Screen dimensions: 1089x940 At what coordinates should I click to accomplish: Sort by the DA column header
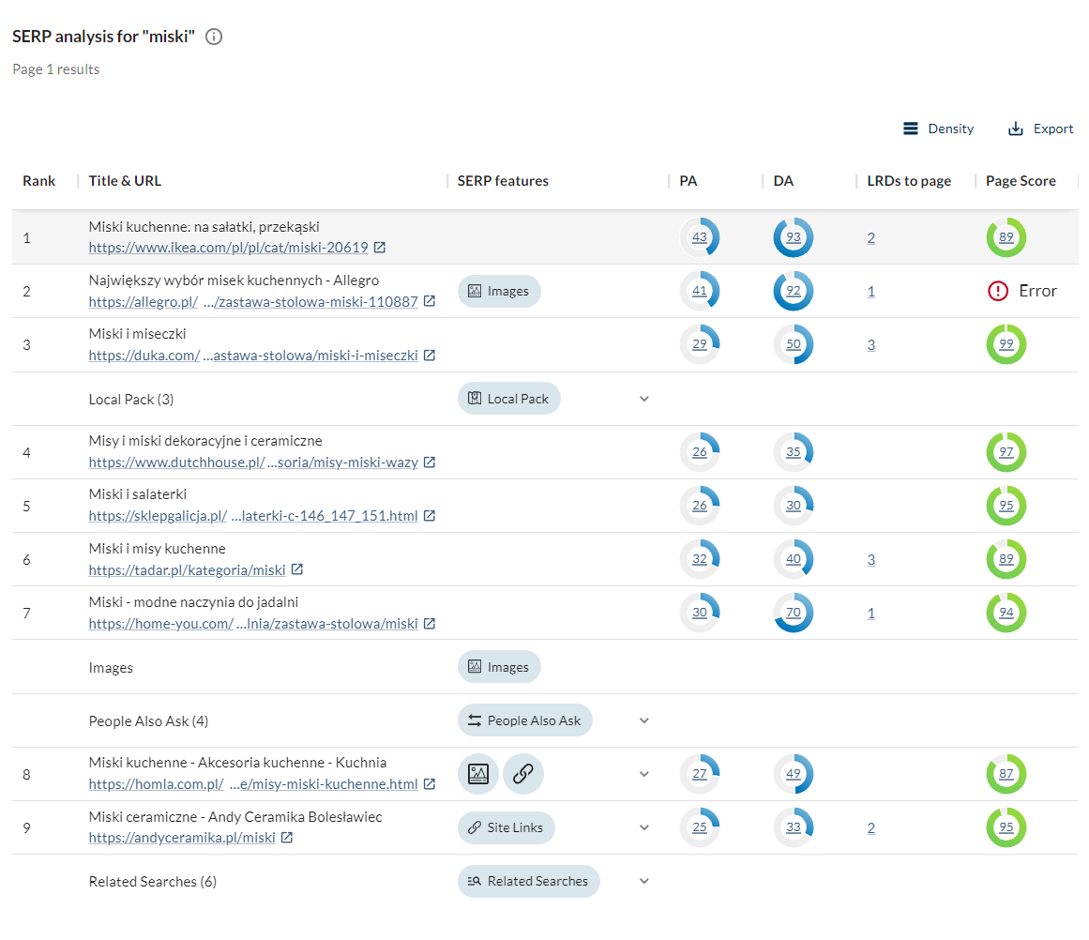click(x=783, y=181)
